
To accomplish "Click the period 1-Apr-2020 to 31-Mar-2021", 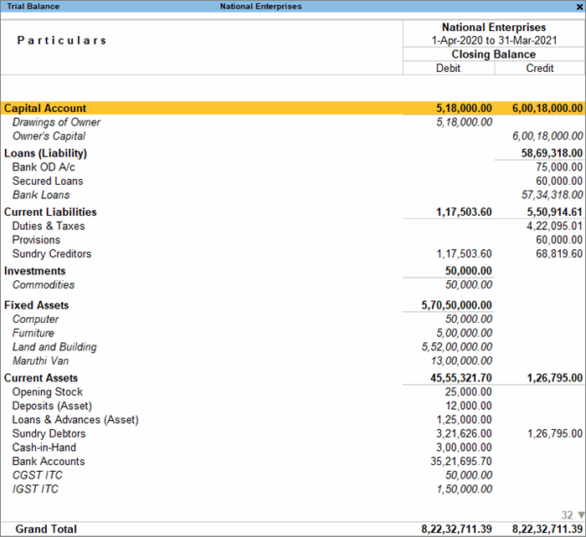I will coord(493,40).
